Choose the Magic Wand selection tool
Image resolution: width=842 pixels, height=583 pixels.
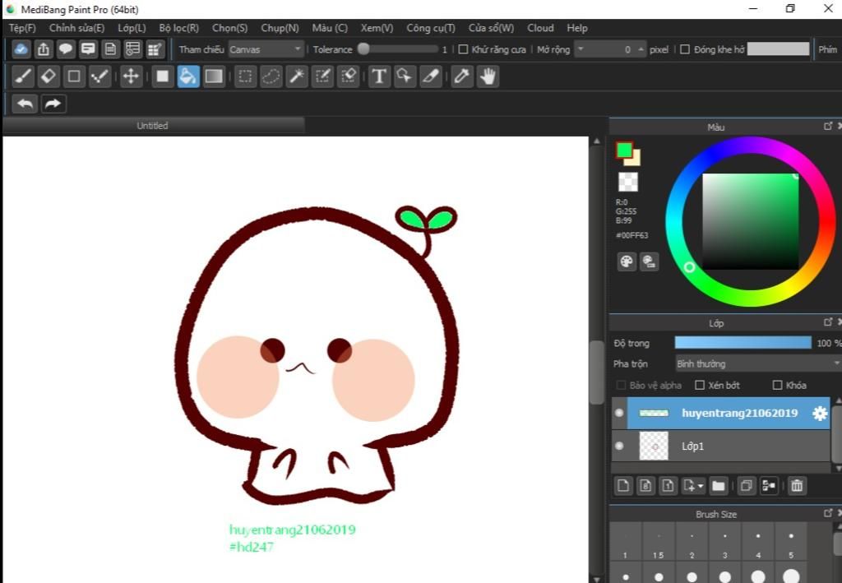297,76
